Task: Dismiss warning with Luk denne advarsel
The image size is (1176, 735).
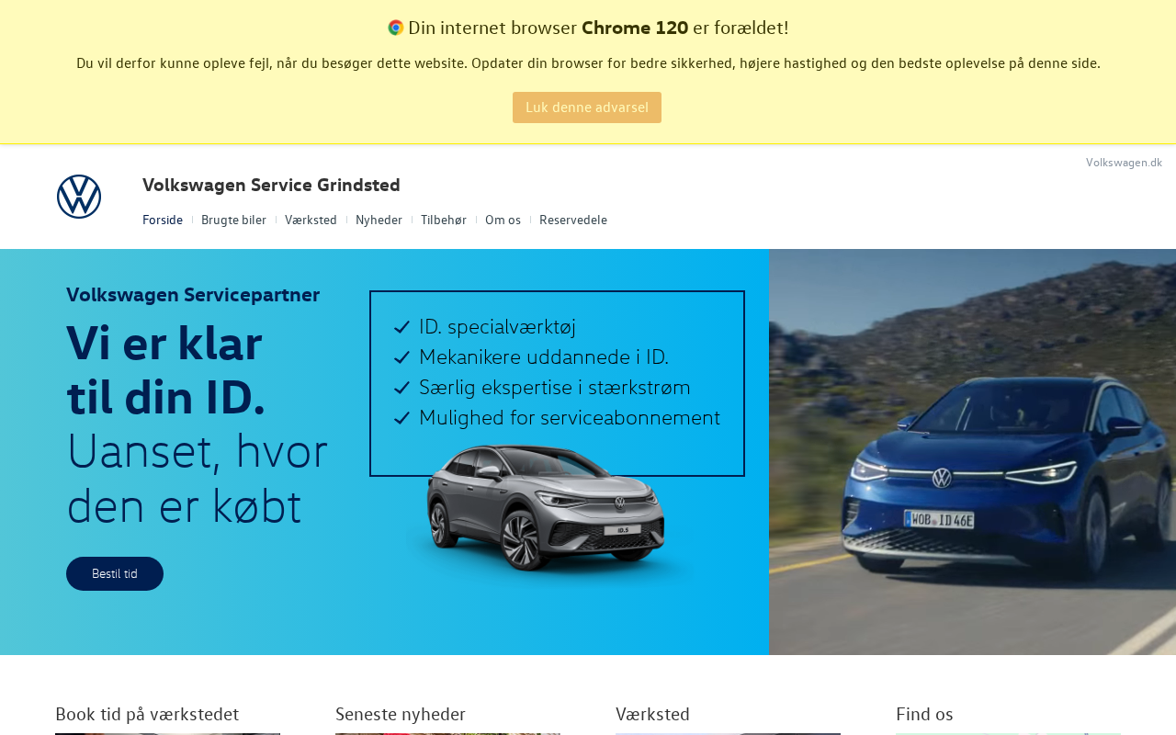Action: 587,107
